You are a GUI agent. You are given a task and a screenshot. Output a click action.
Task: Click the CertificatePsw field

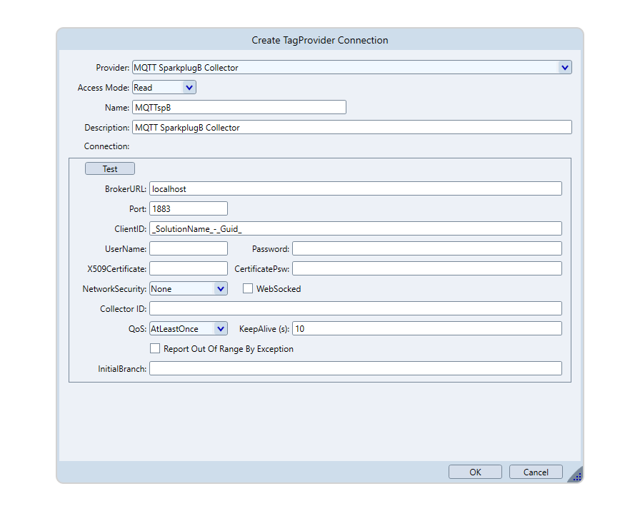(x=426, y=269)
